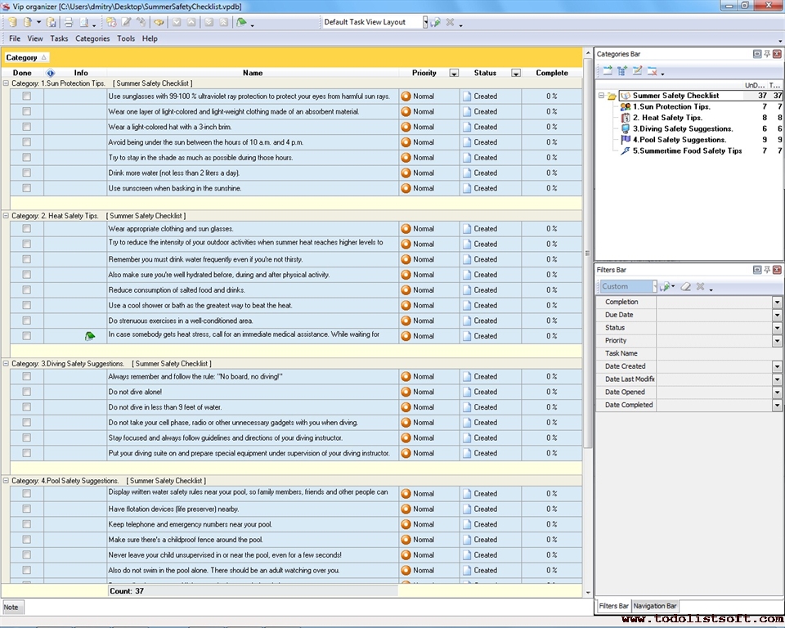Click the eraser clear-filter icon in Filters Bar
The width and height of the screenshot is (785, 628).
click(686, 287)
